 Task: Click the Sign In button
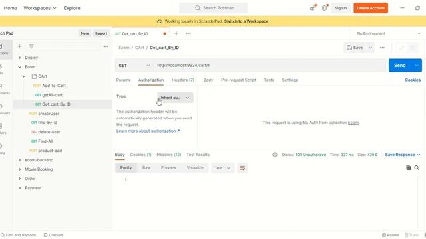[341, 8]
